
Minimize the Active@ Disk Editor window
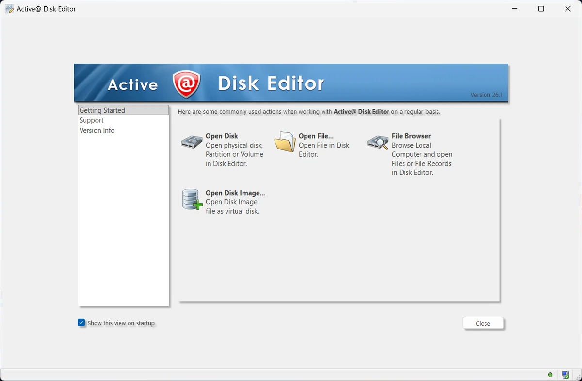[515, 9]
